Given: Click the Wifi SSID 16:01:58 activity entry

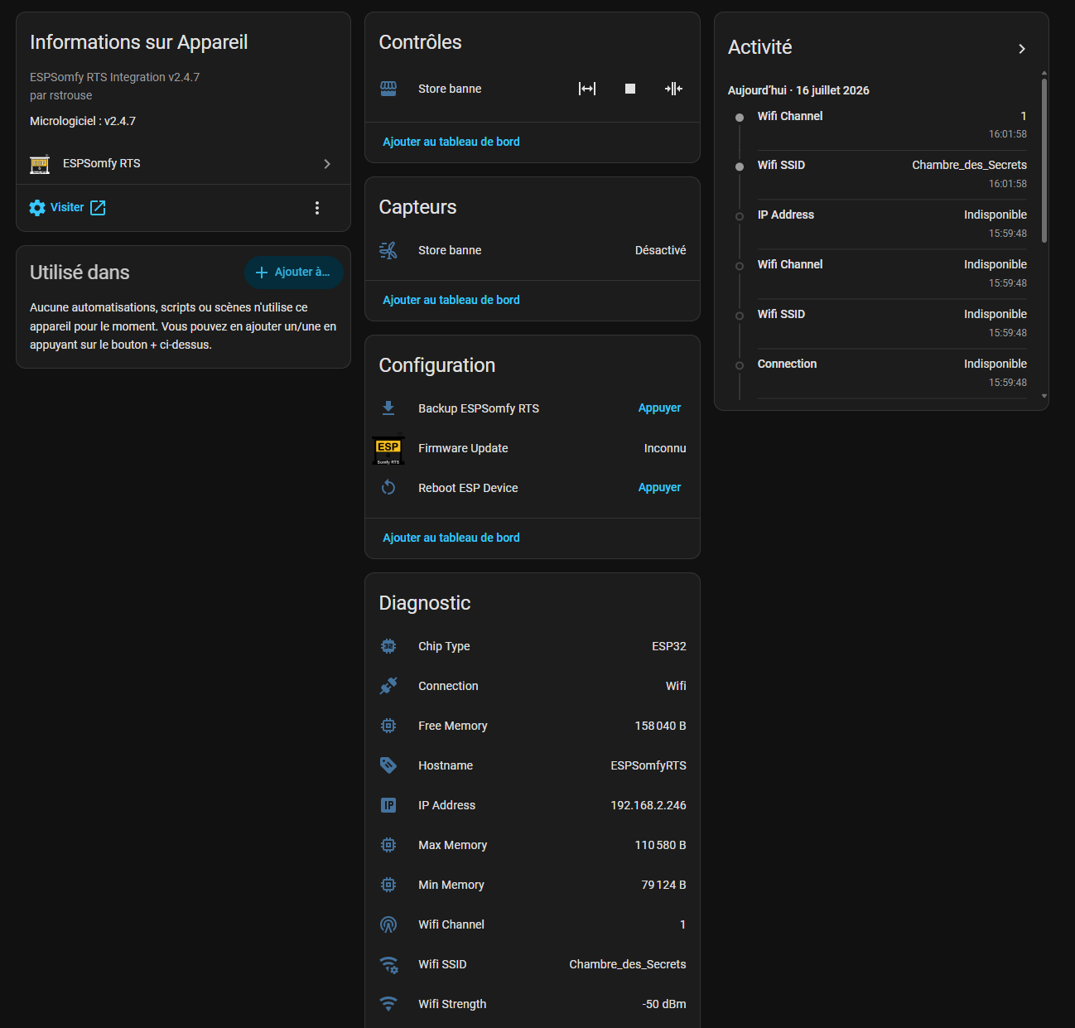Looking at the screenshot, I should [x=892, y=175].
